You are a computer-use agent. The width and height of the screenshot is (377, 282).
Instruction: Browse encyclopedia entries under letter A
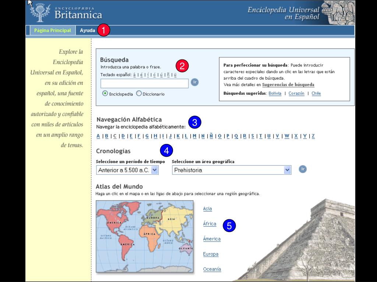point(98,136)
